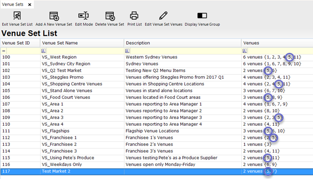Close the Venue Sets tab

click(x=30, y=4)
